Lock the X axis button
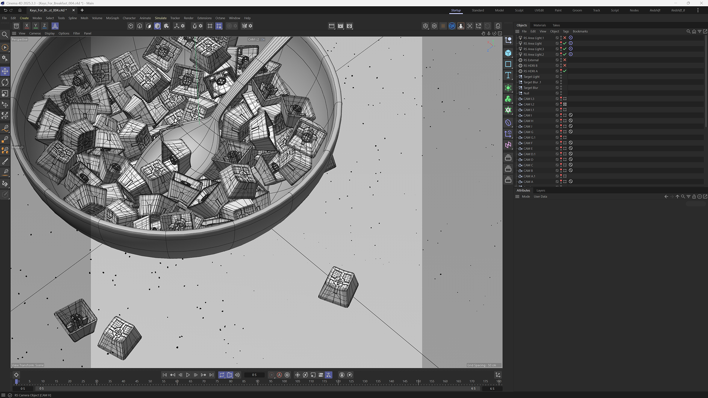This screenshot has width=708, height=398. tap(27, 26)
